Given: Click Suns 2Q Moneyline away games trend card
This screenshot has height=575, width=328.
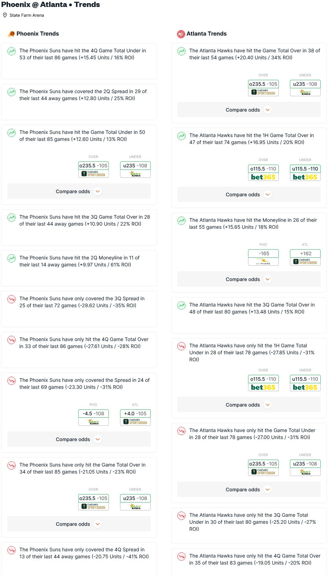Looking at the screenshot, I should (79, 268).
